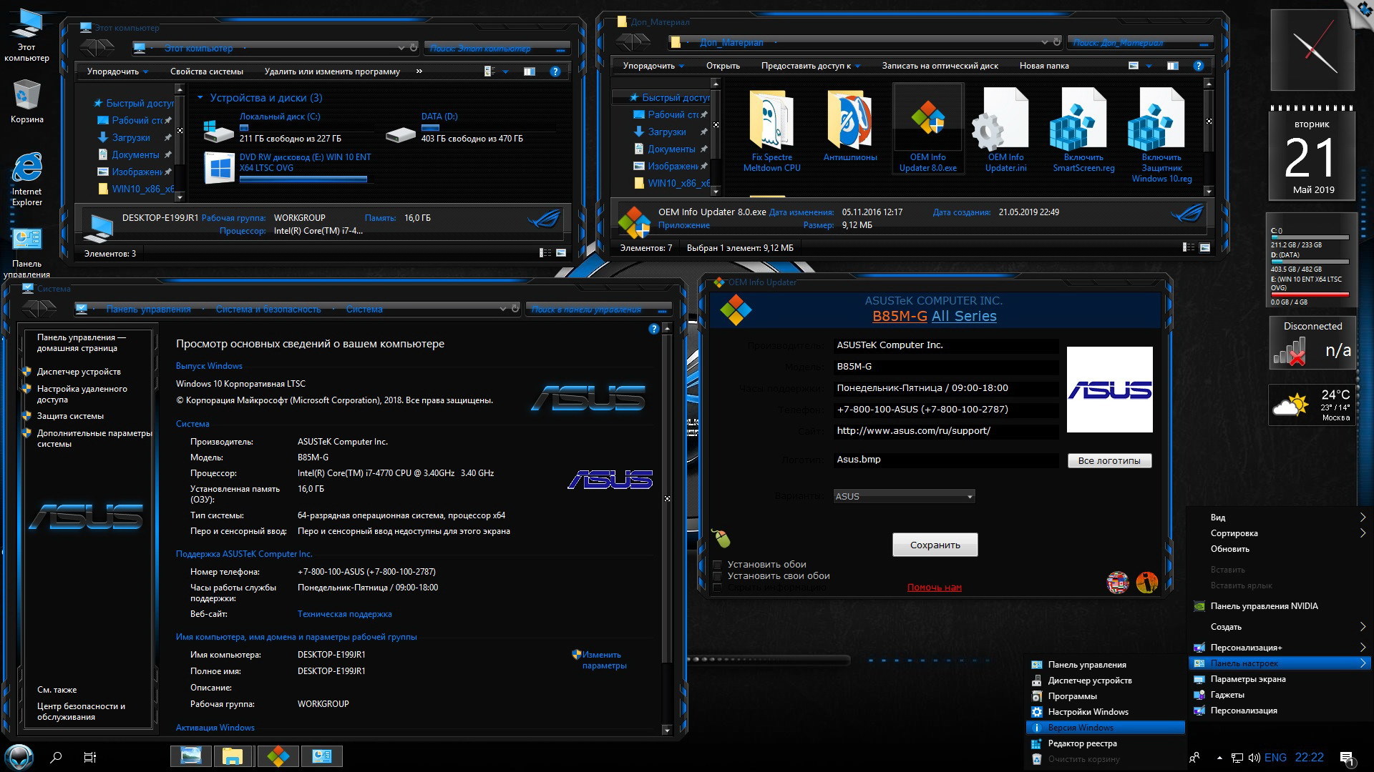Click the Сохранить button in OEM Info Updater
The height and width of the screenshot is (772, 1374).
pos(935,544)
